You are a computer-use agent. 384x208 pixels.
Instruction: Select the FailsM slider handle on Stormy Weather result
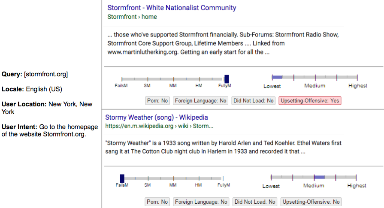[122, 178]
